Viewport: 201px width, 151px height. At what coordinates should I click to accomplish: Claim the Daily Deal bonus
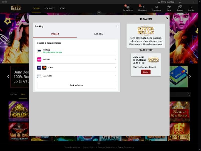coord(146,72)
